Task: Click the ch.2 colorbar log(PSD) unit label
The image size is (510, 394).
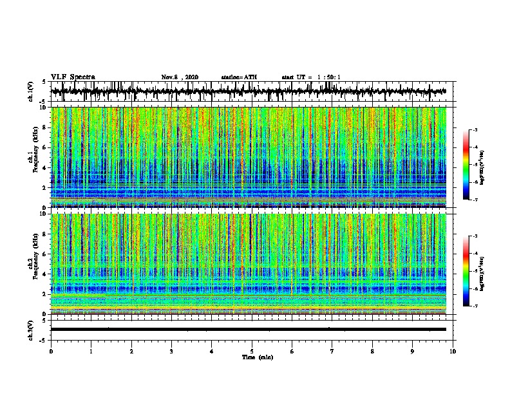Action: (482, 274)
